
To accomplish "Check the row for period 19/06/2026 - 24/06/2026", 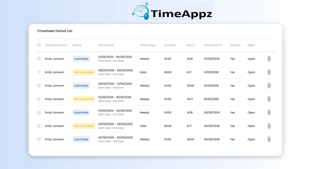I will pyautogui.click(x=39, y=113).
